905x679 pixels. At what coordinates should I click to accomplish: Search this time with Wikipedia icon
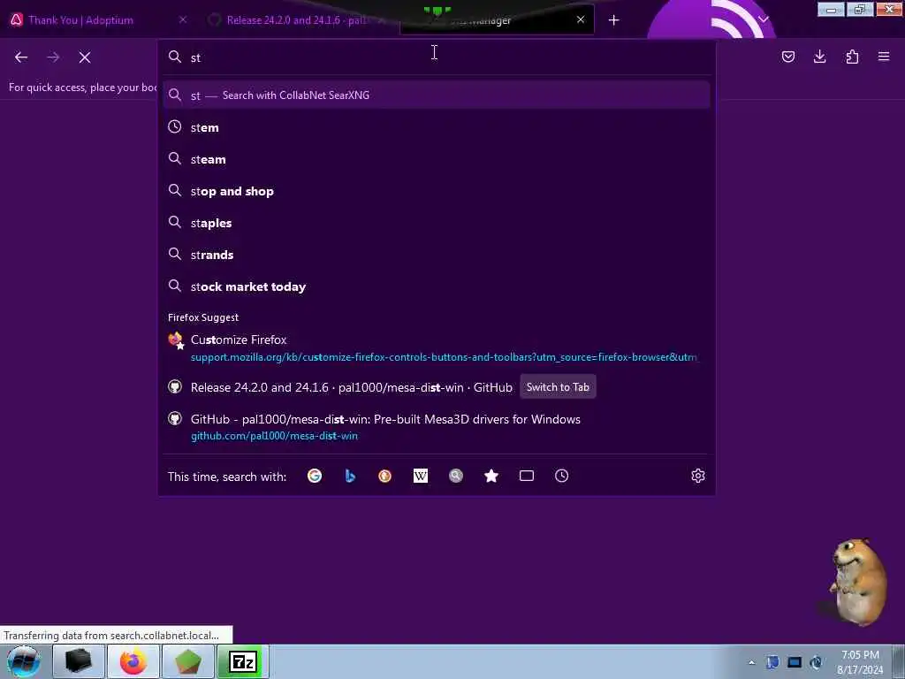tap(420, 476)
